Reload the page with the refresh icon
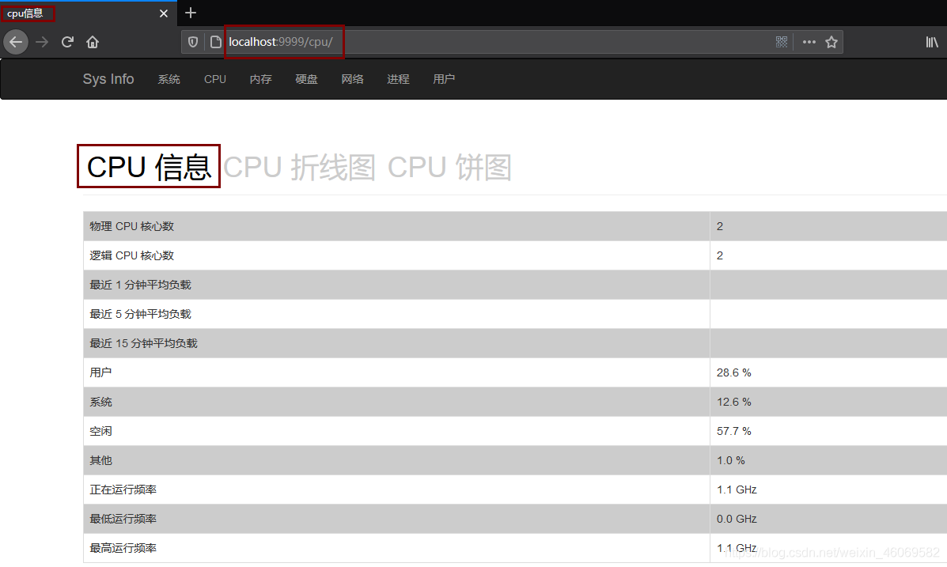The height and width of the screenshot is (567, 947). pos(67,42)
